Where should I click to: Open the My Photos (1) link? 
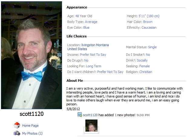click(x=32, y=133)
